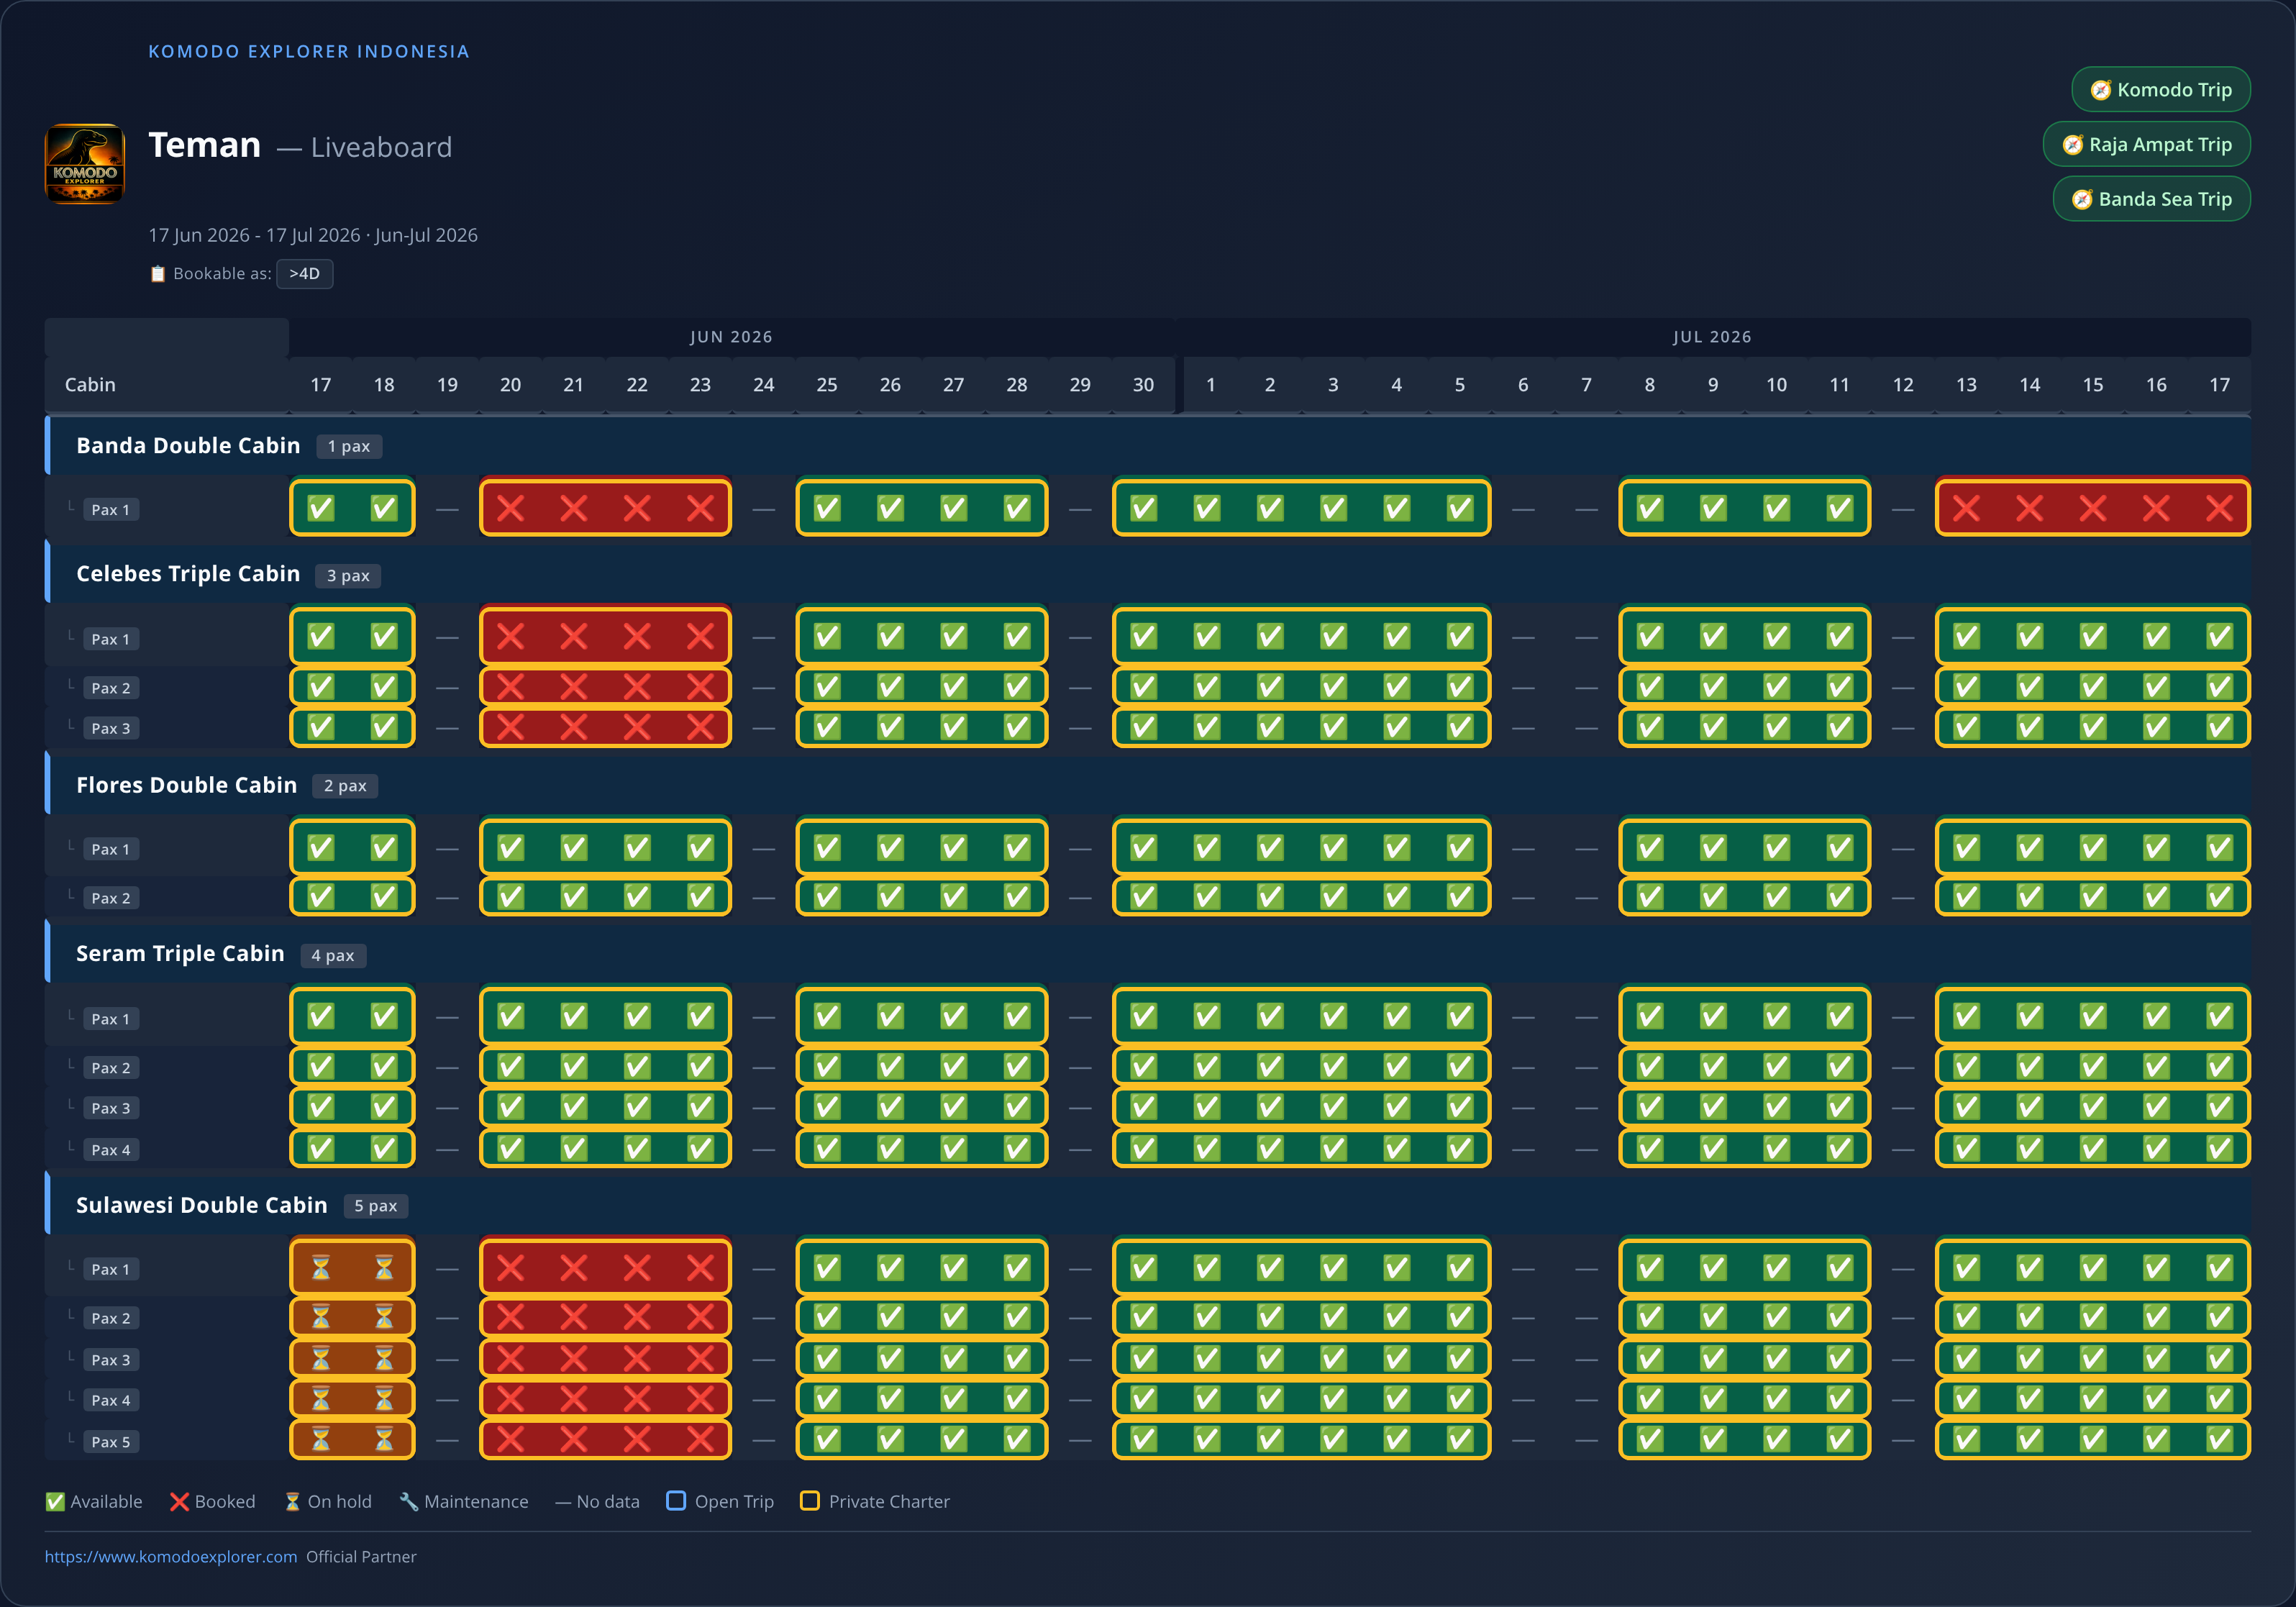Click Banda Pax 1 booked cross on July 15
Screen dimensions: 2296x1607
coord(2093,509)
